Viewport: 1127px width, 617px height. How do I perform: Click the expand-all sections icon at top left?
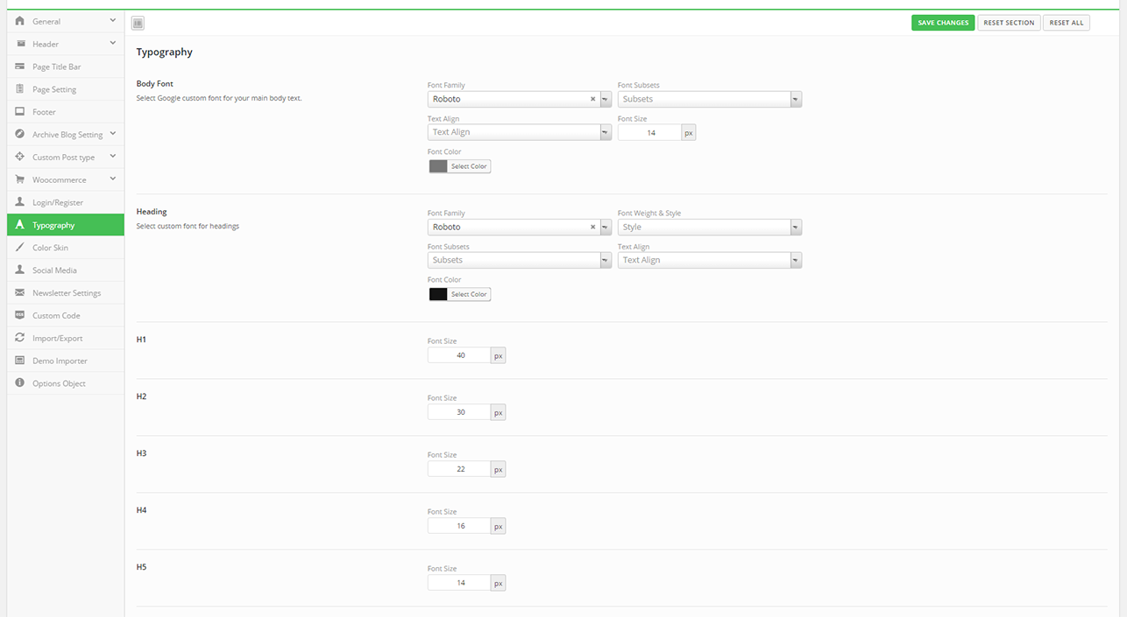[x=138, y=23]
